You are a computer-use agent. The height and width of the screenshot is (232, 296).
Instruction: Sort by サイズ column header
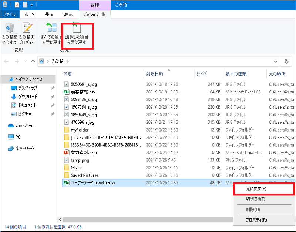(x=202, y=74)
